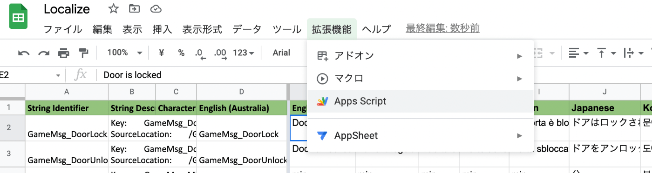Open the ツール menu
Viewport: 652px width, 173px height.
click(x=287, y=29)
